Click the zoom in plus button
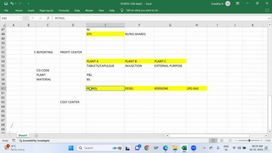The width and height of the screenshot is (272, 153). (x=261, y=141)
